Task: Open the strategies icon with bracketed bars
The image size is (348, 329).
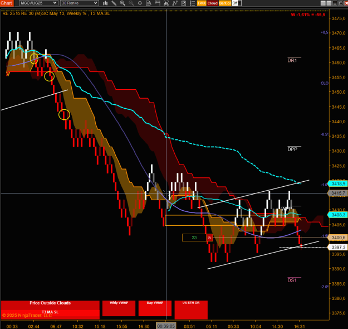Action: pos(166,3)
